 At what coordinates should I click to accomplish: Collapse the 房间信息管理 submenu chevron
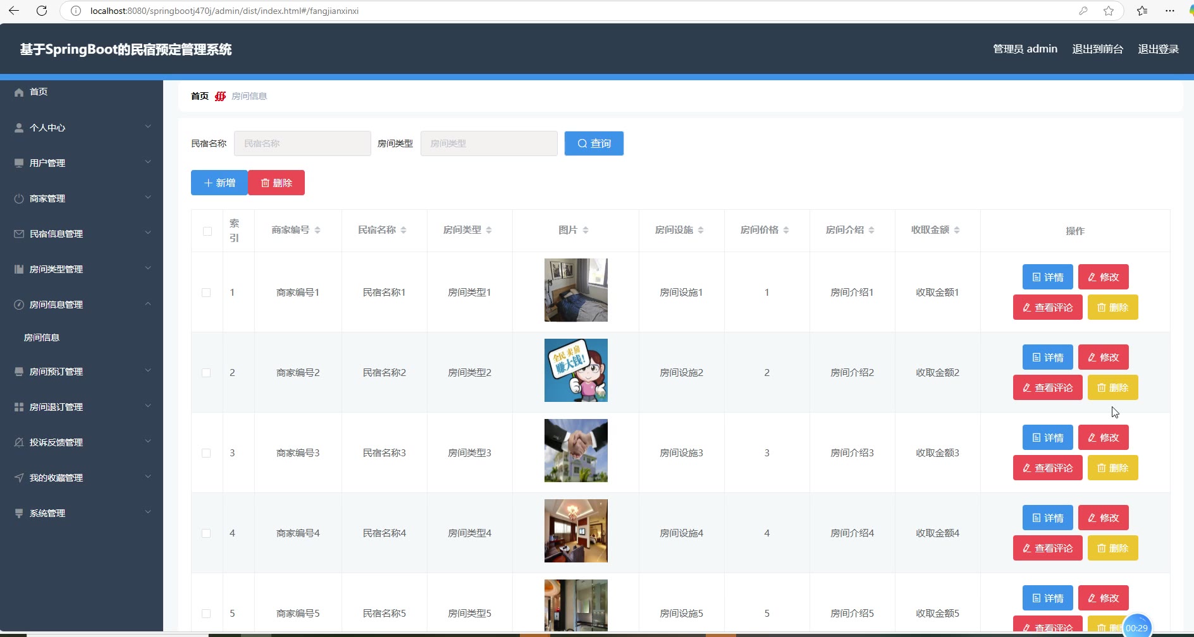[x=148, y=303]
